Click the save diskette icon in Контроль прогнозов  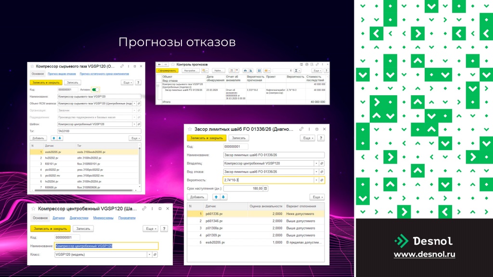[x=259, y=71]
